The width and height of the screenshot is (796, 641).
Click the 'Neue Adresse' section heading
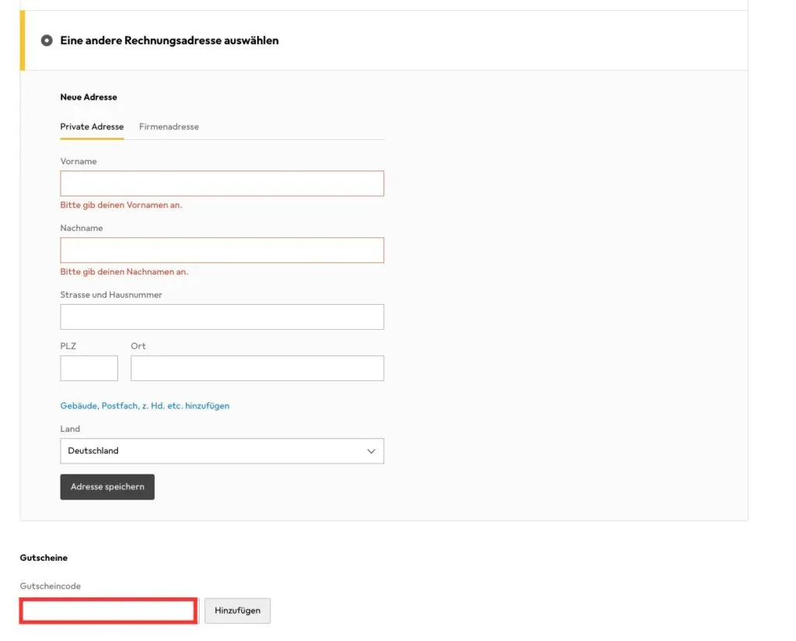point(89,96)
